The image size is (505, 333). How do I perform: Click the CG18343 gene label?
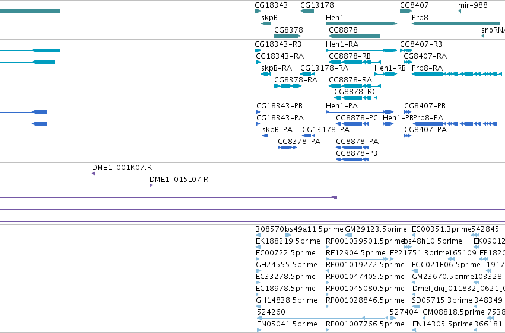tap(271, 5)
